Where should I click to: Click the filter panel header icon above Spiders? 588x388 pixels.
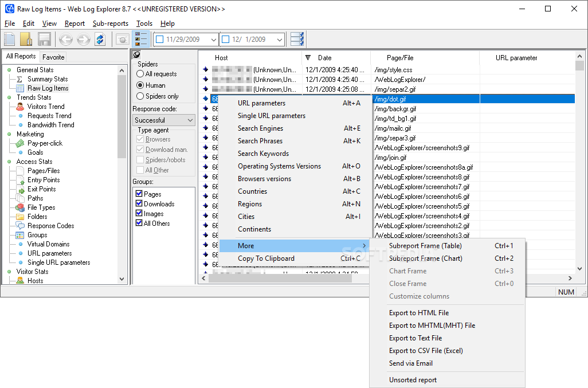point(136,54)
